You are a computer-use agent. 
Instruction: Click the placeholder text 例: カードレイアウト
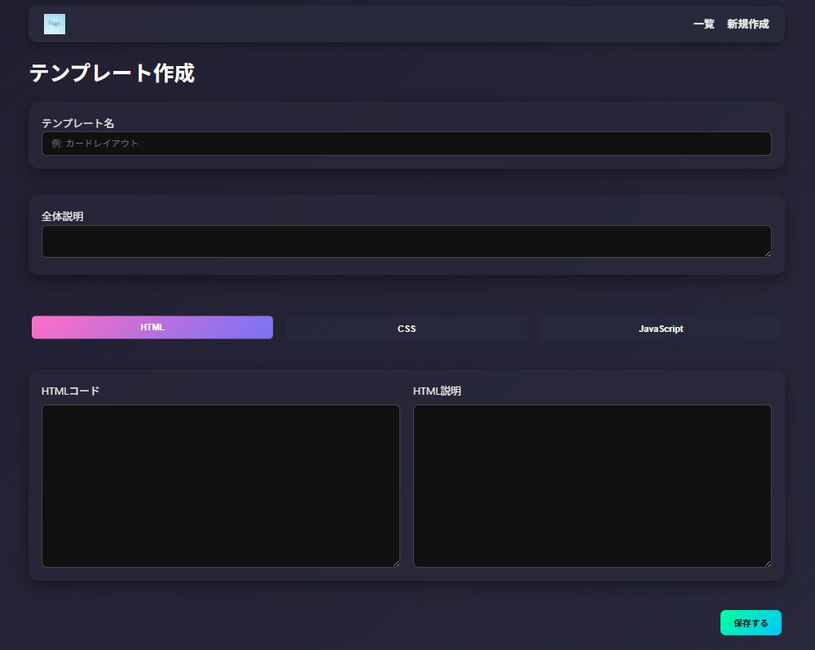click(95, 144)
